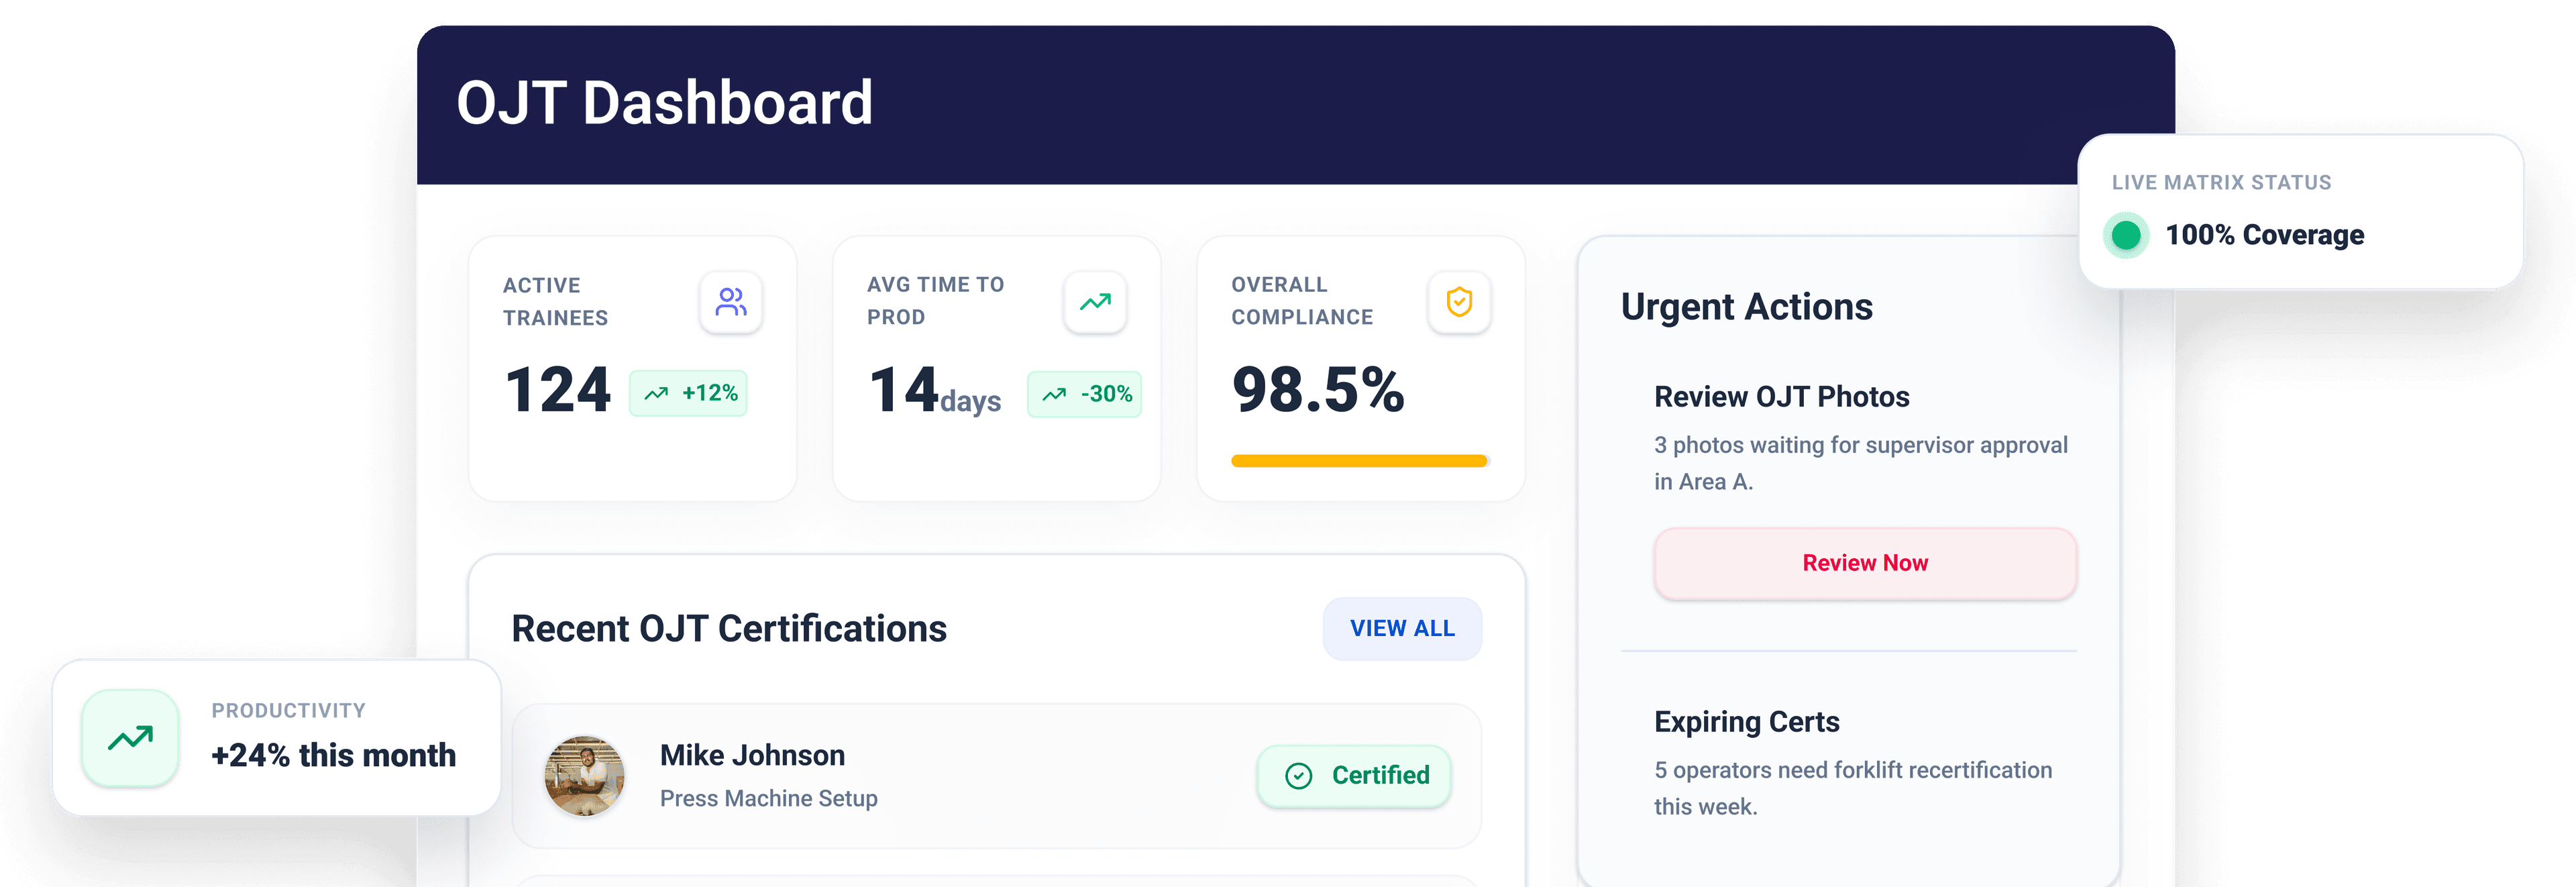Image resolution: width=2576 pixels, height=887 pixels.
Task: Click the Avg Time to Prod label
Action: [x=936, y=300]
